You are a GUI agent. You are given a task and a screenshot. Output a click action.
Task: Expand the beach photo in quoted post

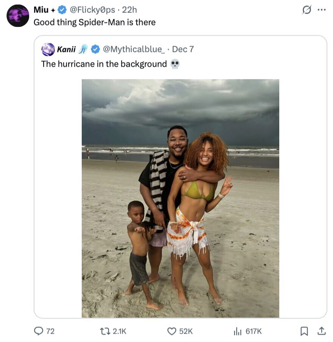point(180,198)
